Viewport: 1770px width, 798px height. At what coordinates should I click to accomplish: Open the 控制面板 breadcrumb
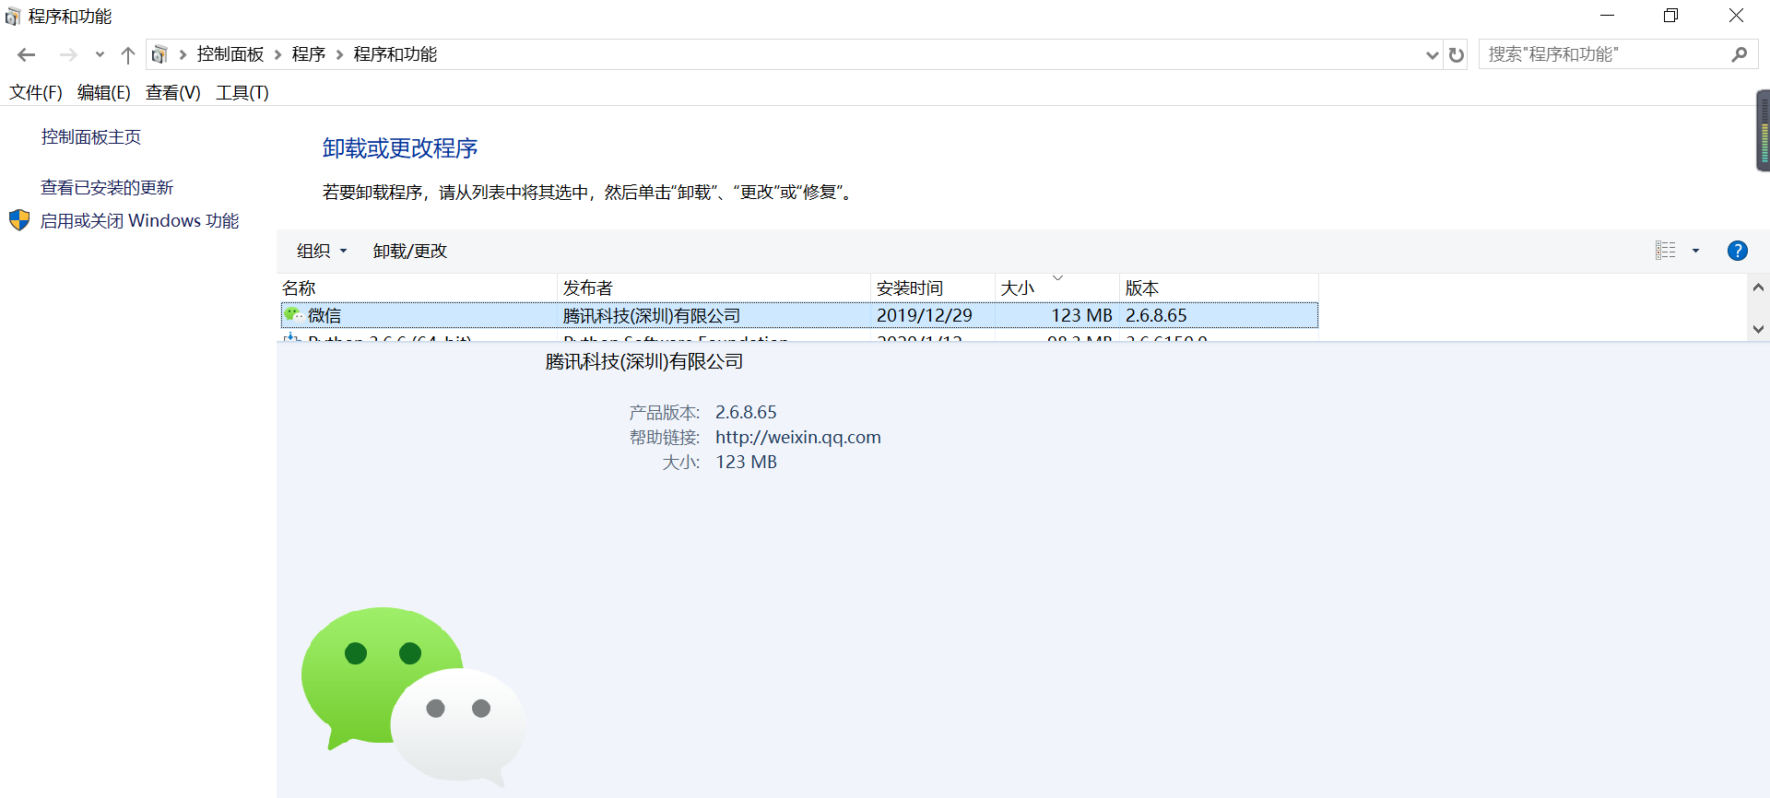230,54
